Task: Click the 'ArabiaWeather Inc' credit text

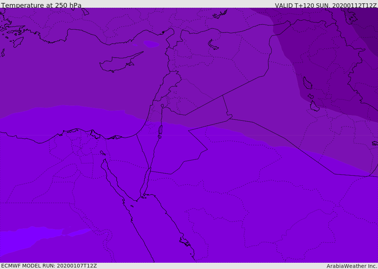Action: (352, 266)
